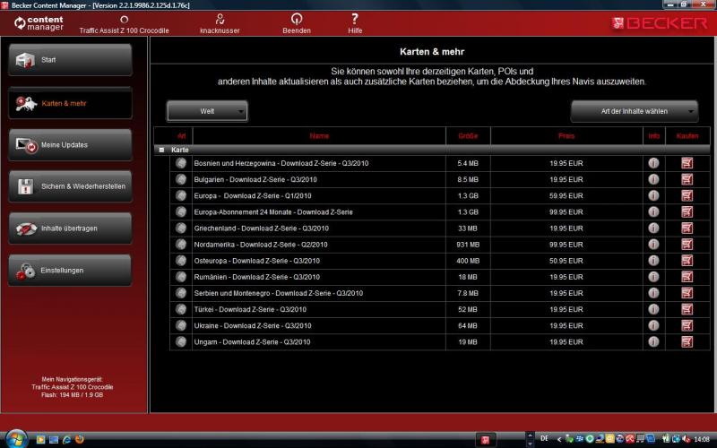Go to Sichern & Wiederherstellen
This screenshot has height=448, width=717.
(x=70, y=186)
